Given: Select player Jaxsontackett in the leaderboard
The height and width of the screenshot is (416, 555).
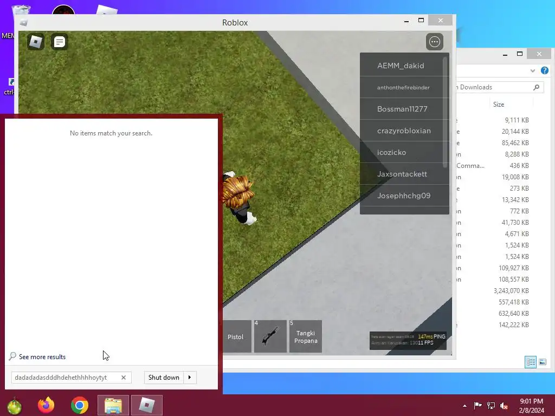Looking at the screenshot, I should click(x=404, y=174).
